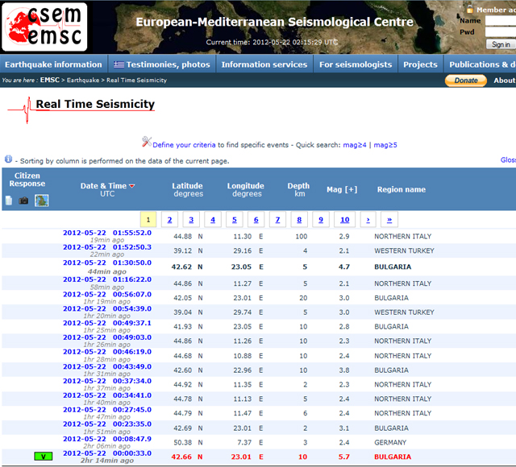This screenshot has width=516, height=467.
Task: Sort table by Date & Time column
Action: tap(103, 186)
